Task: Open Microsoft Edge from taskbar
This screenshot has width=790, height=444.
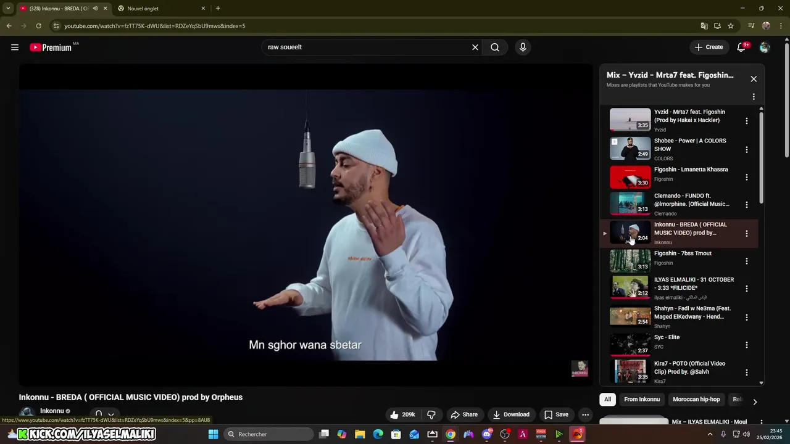Action: [x=378, y=434]
